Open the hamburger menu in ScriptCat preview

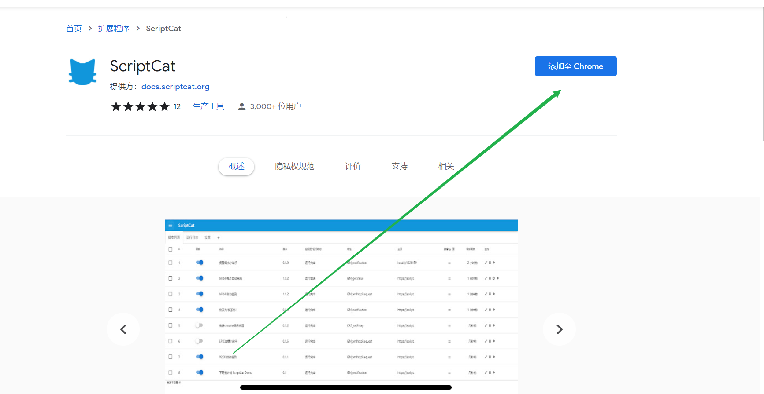(x=171, y=226)
